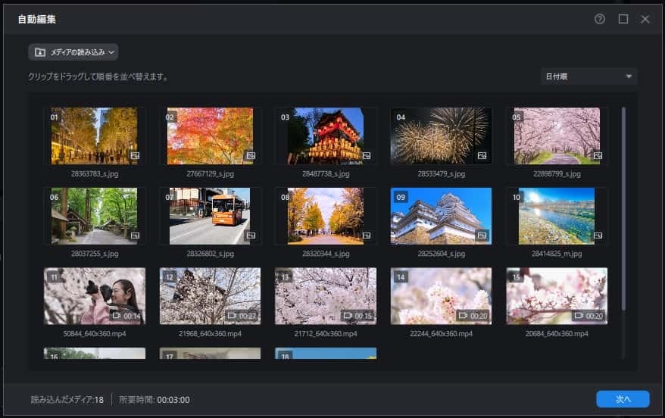Click the video icon on clip 15
Image resolution: width=665 pixels, height=418 pixels.
tap(579, 316)
